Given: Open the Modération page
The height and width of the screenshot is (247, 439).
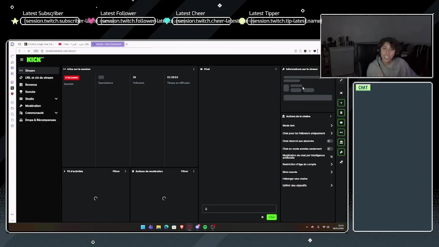Looking at the screenshot, I should tap(39, 106).
